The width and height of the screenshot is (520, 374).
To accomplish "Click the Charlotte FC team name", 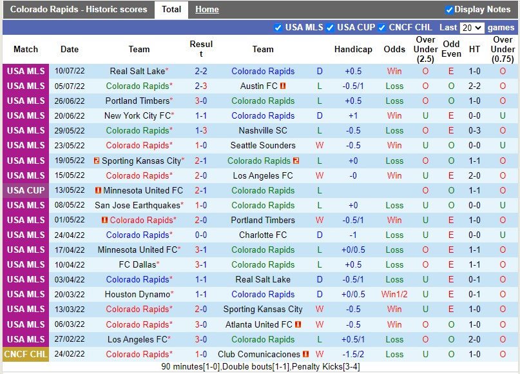I will tap(263, 235).
